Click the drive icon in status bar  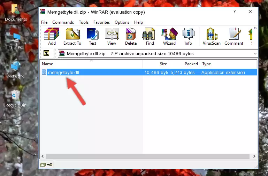click(x=43, y=165)
